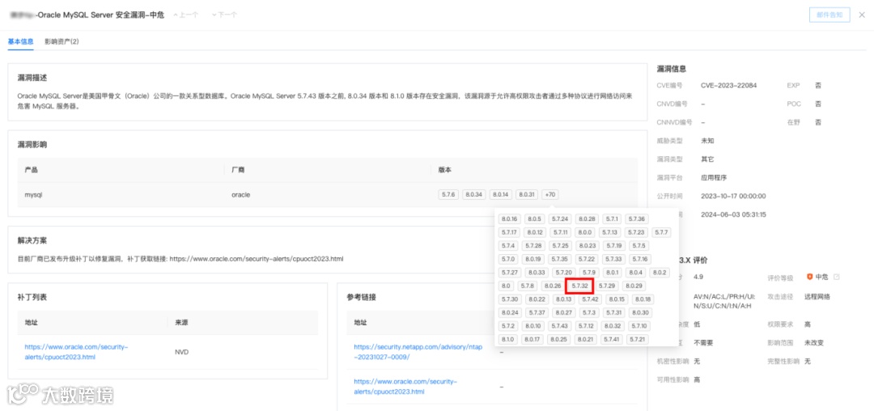Click the 8.0.21 version tag
Screen dimensions: 874x411
pyautogui.click(x=585, y=339)
